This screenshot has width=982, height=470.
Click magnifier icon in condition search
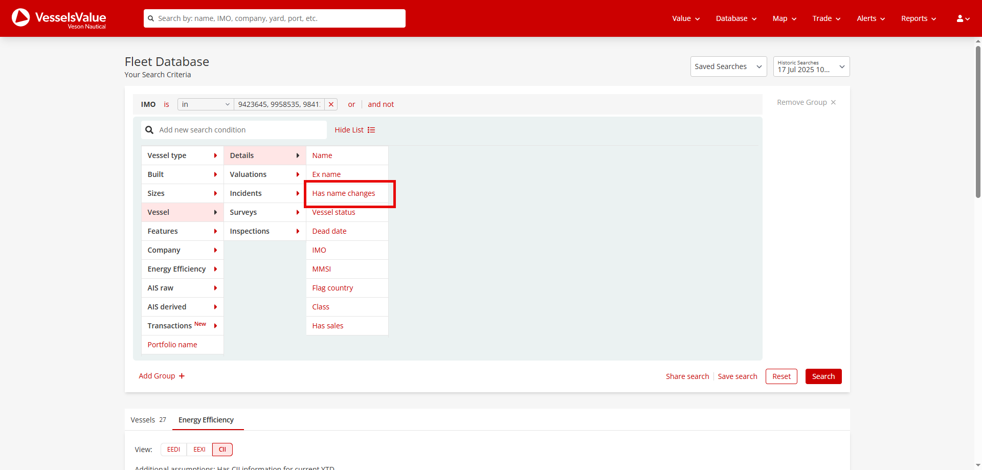coord(149,130)
